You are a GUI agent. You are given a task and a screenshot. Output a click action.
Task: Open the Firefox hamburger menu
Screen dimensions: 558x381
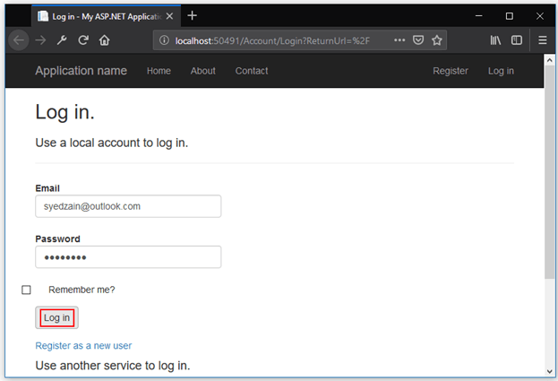(x=543, y=40)
